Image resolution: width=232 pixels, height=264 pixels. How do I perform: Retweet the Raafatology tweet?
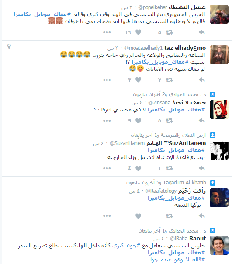pyautogui.click(x=169, y=215)
